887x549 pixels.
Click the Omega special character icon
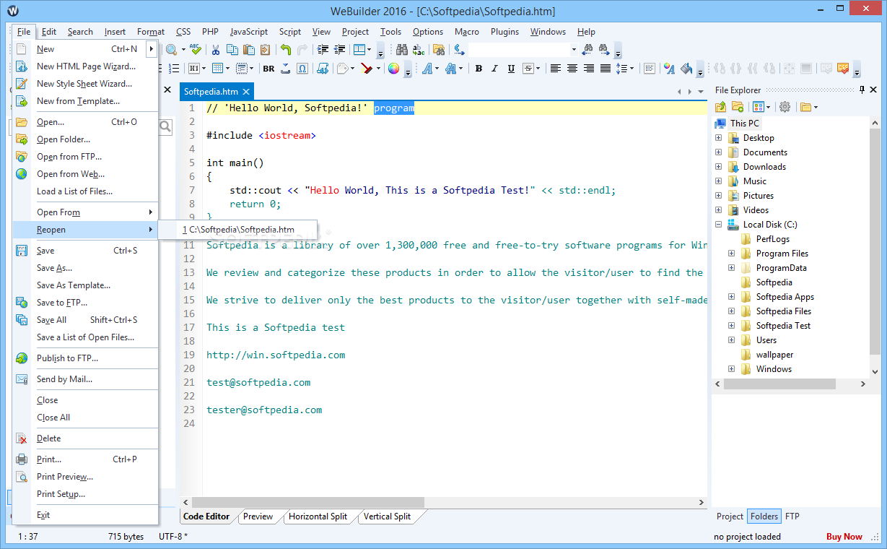(x=302, y=69)
